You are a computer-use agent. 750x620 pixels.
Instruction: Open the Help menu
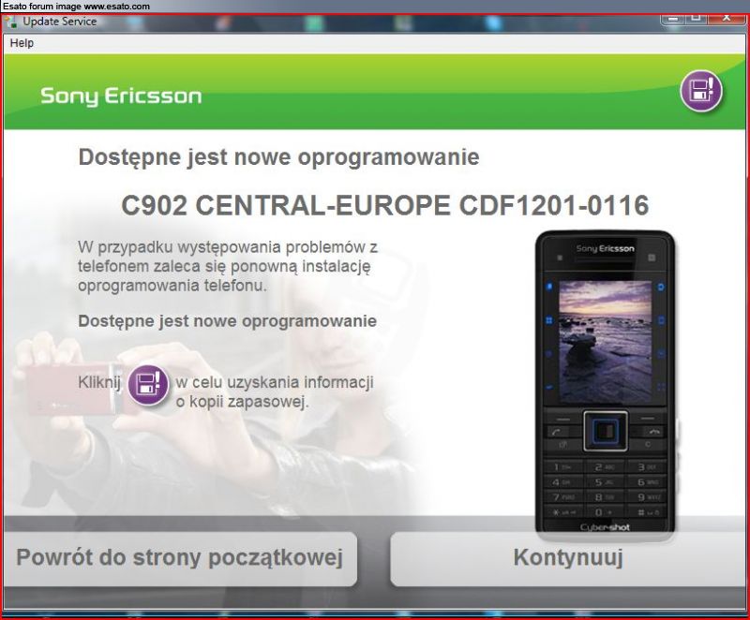(22, 43)
